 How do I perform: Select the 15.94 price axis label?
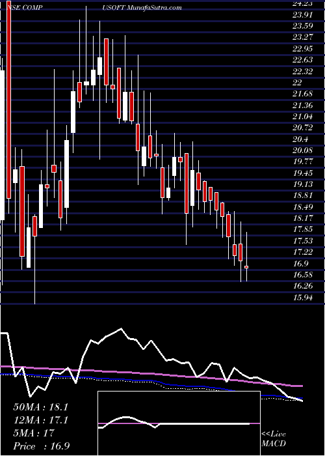click(303, 298)
